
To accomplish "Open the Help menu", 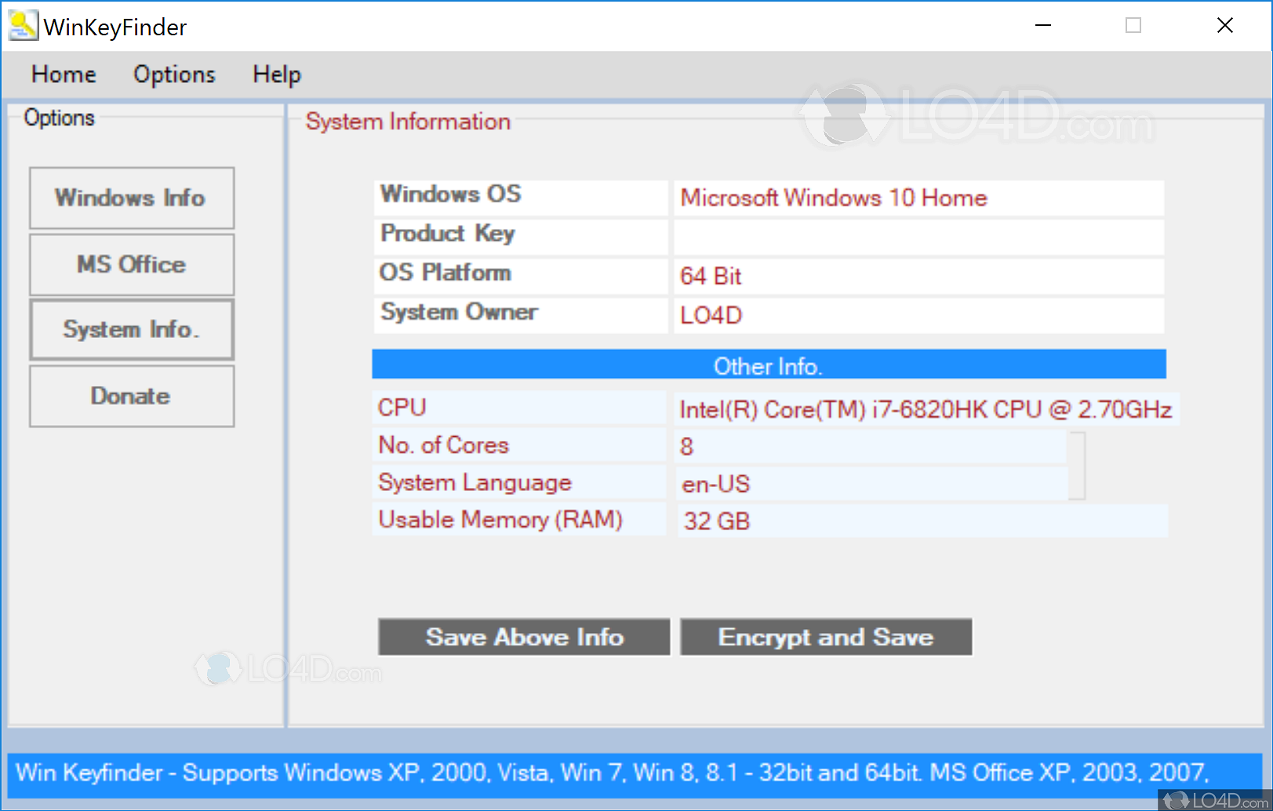I will pyautogui.click(x=276, y=75).
